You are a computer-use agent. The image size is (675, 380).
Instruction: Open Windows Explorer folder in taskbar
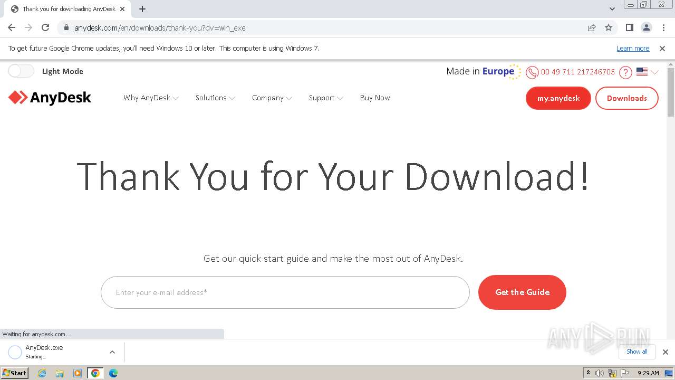coord(60,373)
